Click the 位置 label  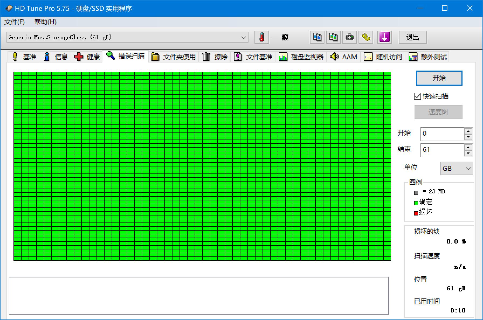[x=420, y=279]
